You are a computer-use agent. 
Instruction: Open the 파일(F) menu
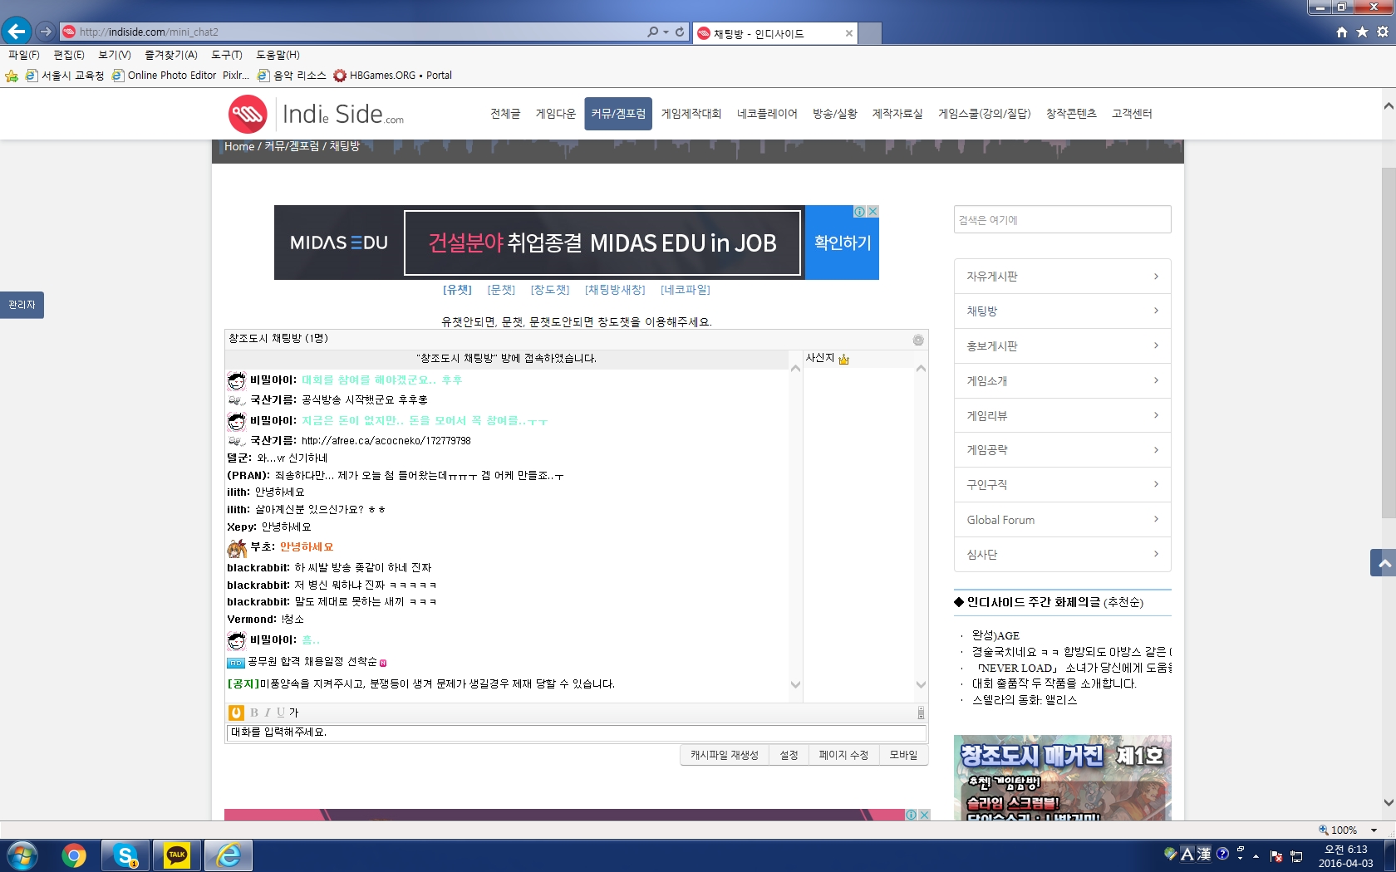(24, 55)
